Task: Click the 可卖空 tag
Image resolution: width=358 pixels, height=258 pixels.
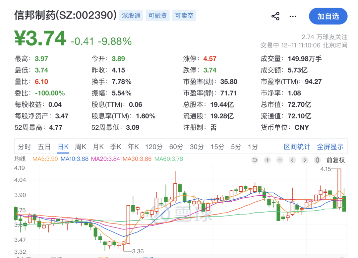Action: click(x=184, y=16)
